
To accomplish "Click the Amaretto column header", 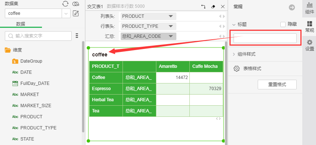I will (173, 66).
